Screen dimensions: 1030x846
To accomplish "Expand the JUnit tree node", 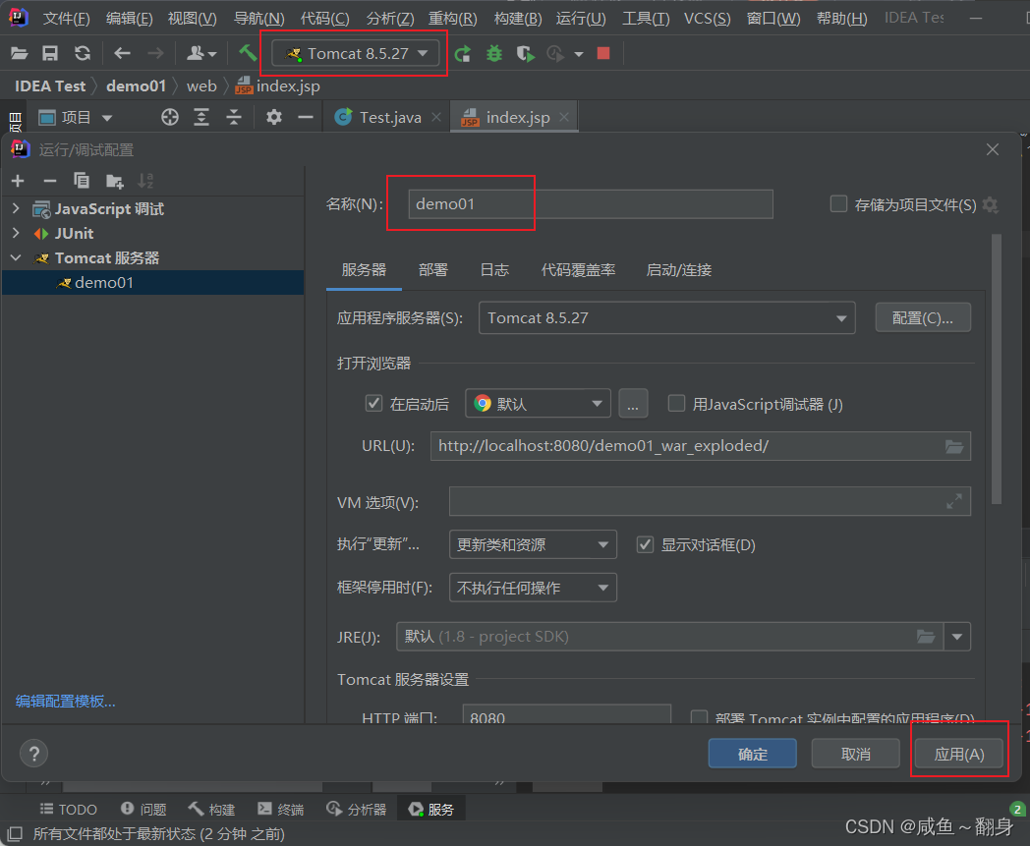I will 17,233.
